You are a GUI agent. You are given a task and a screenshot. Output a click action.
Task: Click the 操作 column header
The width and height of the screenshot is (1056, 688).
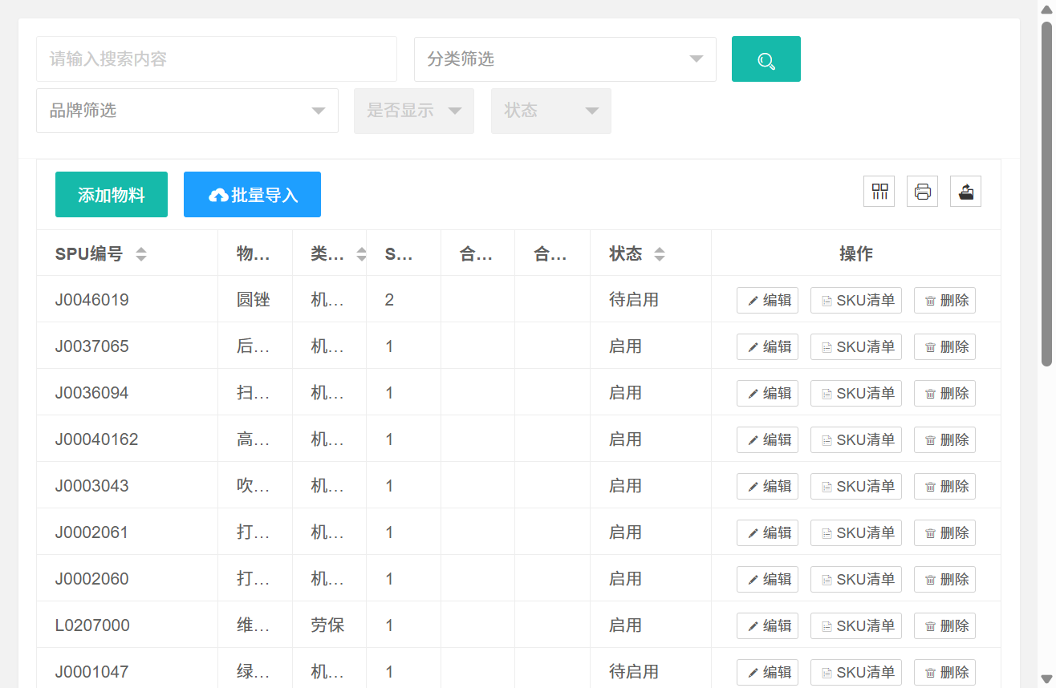pyautogui.click(x=856, y=254)
